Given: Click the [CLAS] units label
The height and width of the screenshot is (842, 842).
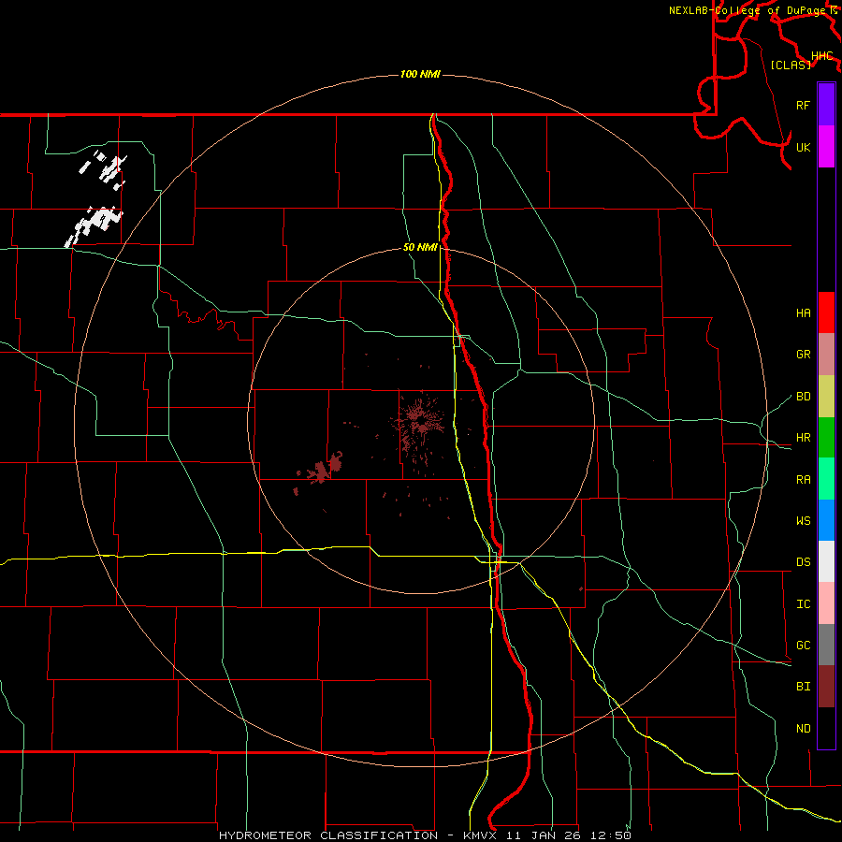Looking at the screenshot, I should pos(791,65).
